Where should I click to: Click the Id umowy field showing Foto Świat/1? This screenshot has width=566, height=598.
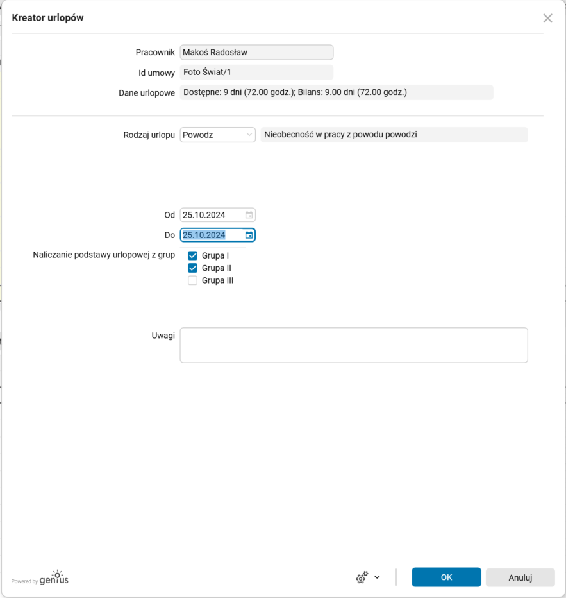point(256,72)
